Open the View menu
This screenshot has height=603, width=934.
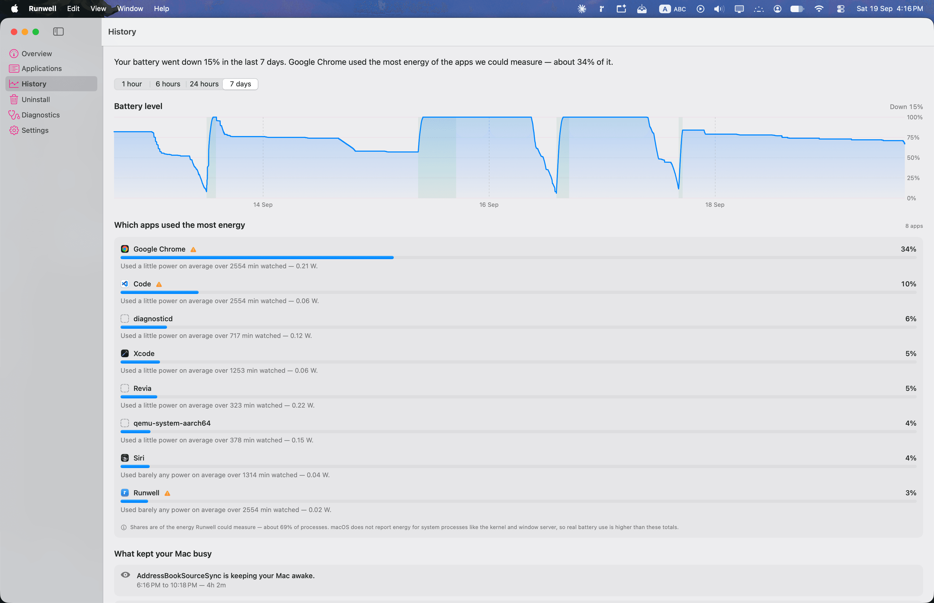[98, 9]
